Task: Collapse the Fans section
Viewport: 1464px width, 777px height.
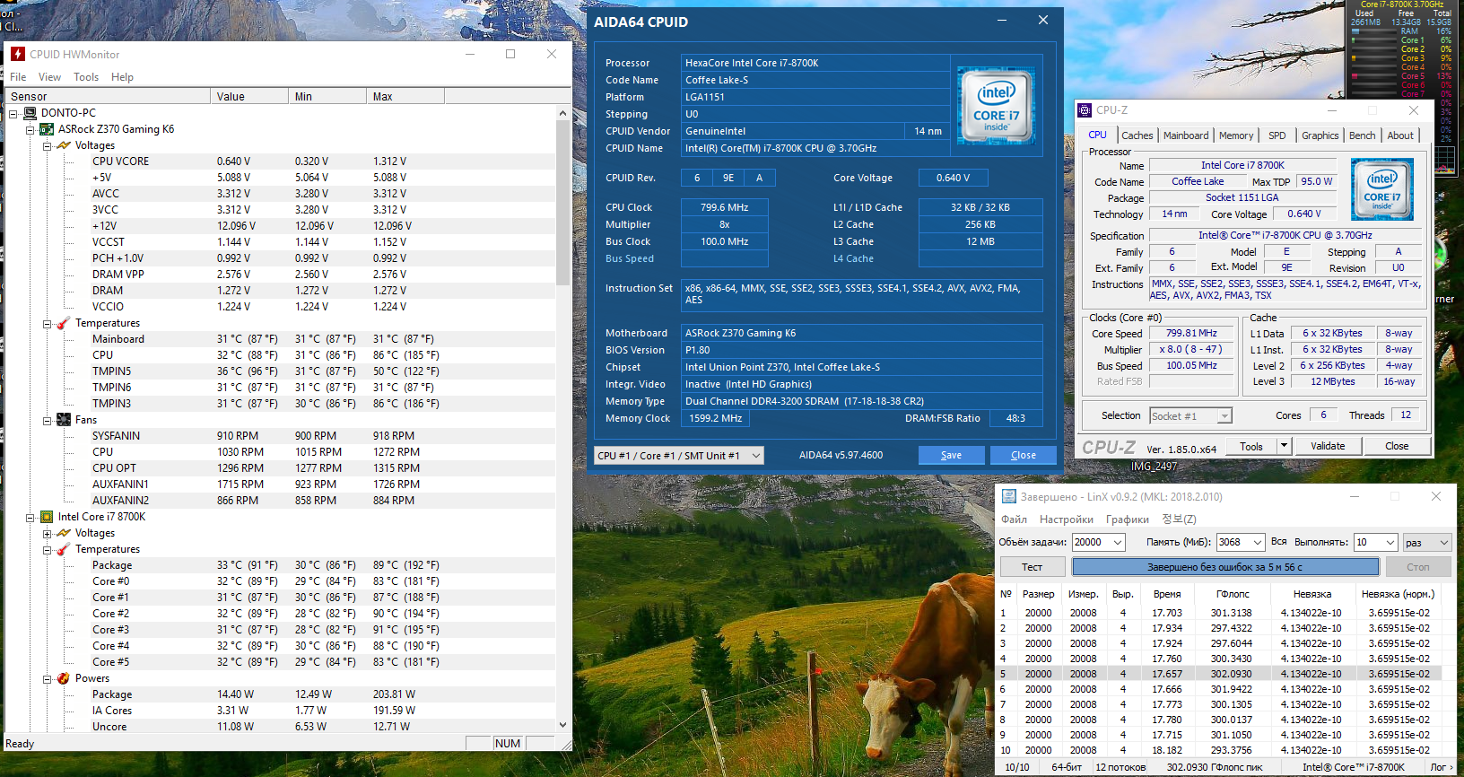Action: pos(48,421)
